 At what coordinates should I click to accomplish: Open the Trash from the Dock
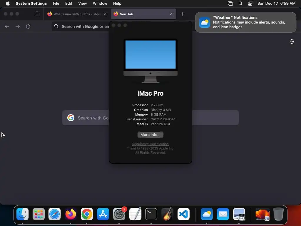coord(278,214)
